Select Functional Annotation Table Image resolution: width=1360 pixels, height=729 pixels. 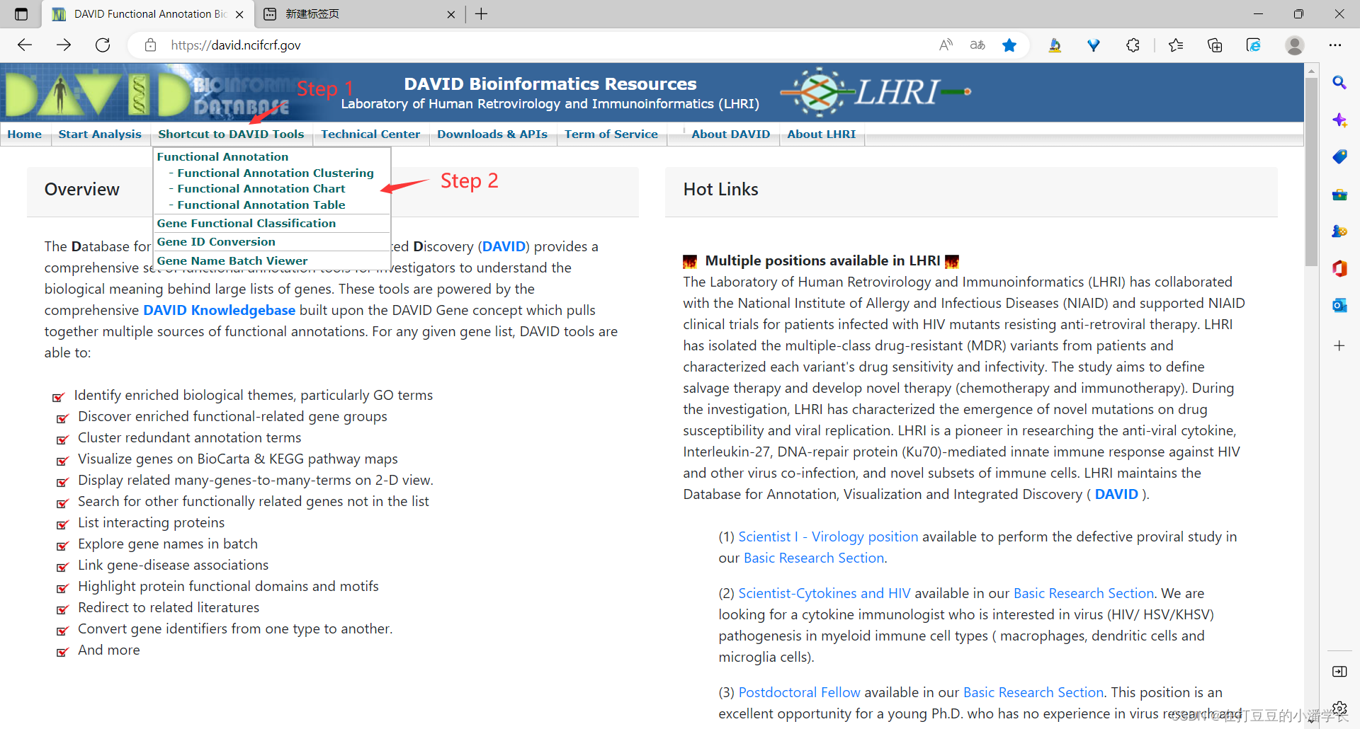(261, 205)
